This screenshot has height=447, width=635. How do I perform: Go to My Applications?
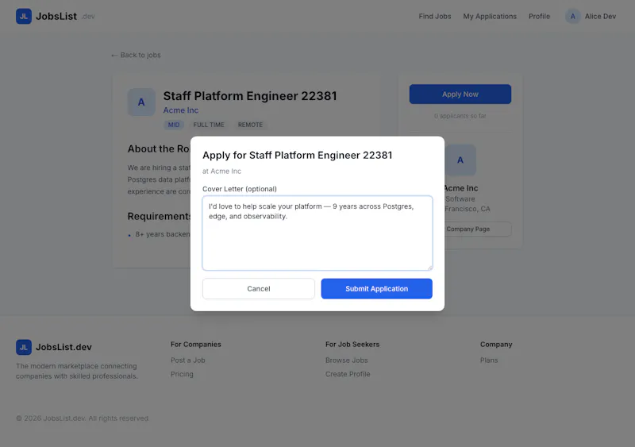point(490,16)
